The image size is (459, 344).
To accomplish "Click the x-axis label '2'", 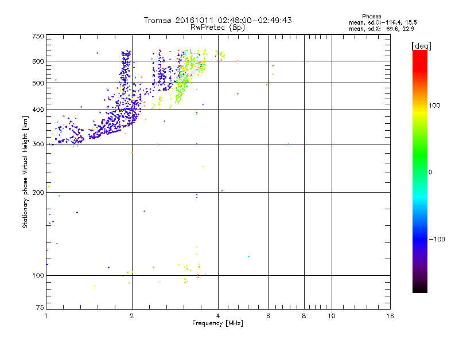I will [x=132, y=316].
